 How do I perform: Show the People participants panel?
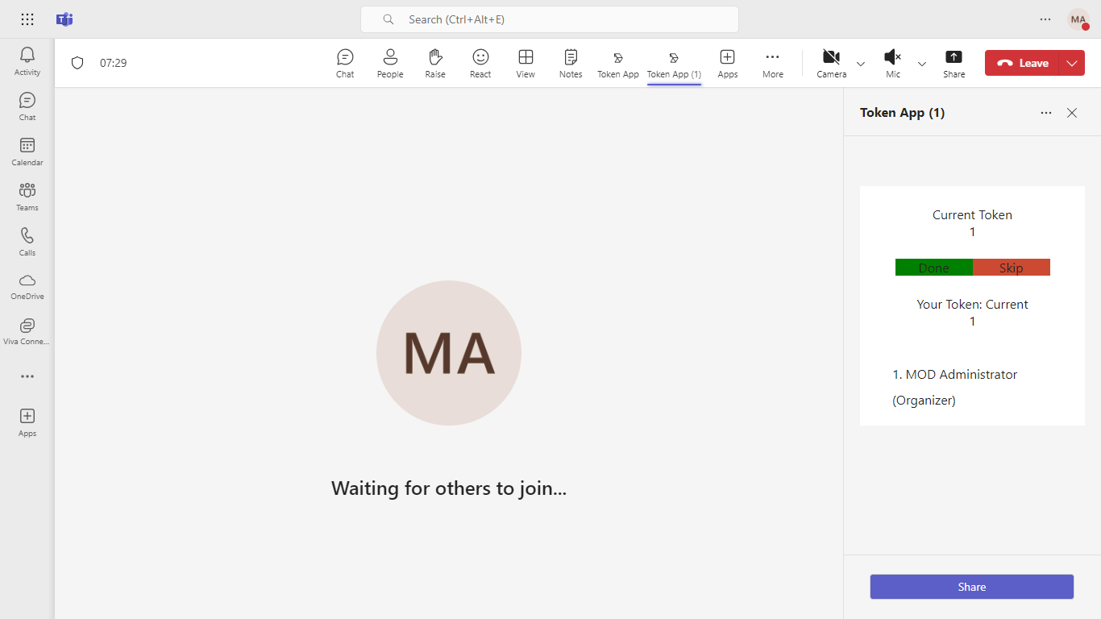tap(390, 63)
